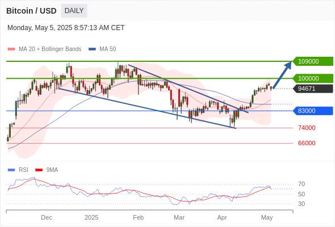Click the blue RSI legend swatch
The height and width of the screenshot is (227, 335).
pyautogui.click(x=11, y=170)
